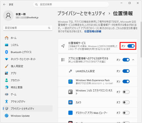Minimize the settings window
This screenshot has width=142, height=123.
tap(122, 3)
